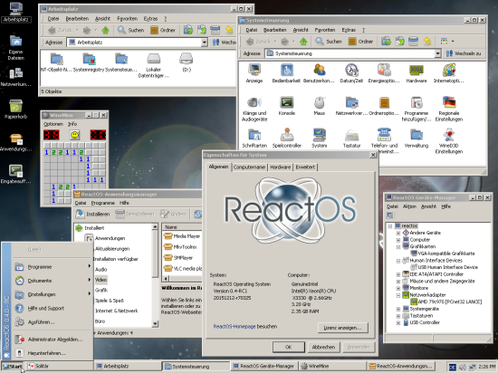Click Suchen in Systemsteuerung toolbar
This screenshot has width=498, height=373.
point(328,42)
